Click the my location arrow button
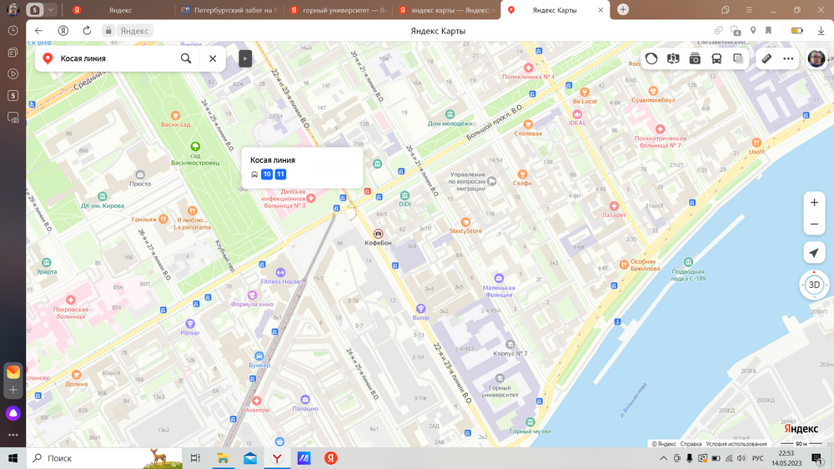The width and height of the screenshot is (834, 469). coord(814,253)
